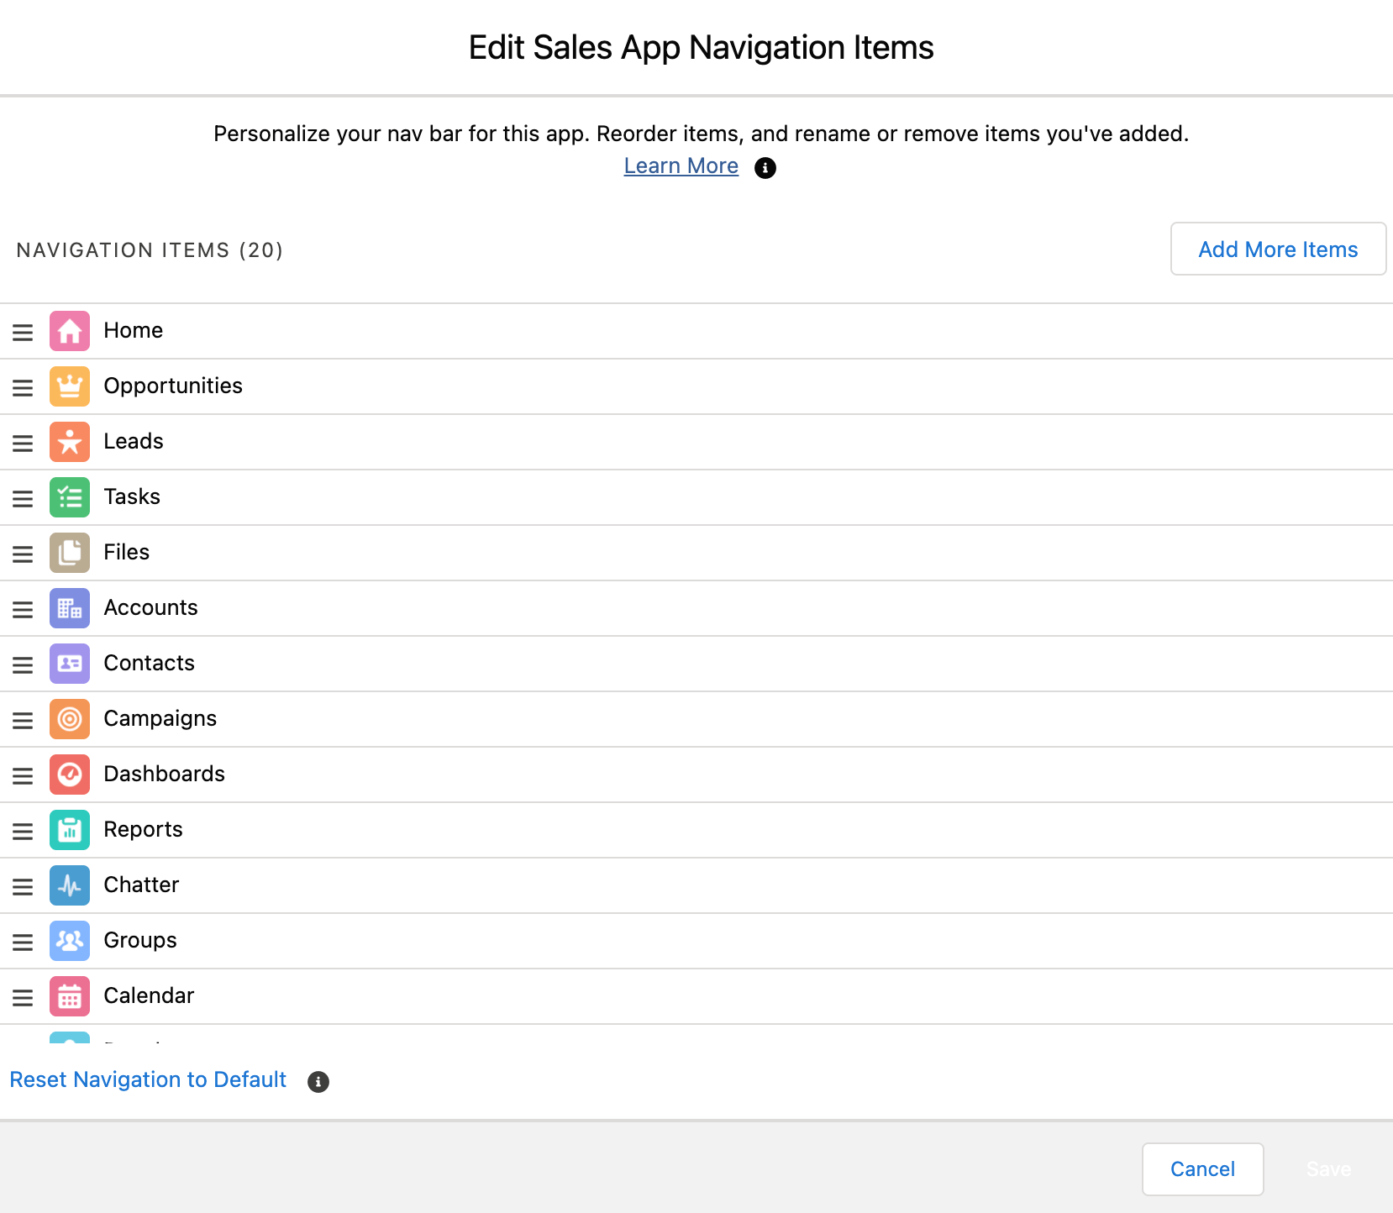Click the Dashboards gauge icon
The width and height of the screenshot is (1393, 1213).
pyautogui.click(x=69, y=775)
